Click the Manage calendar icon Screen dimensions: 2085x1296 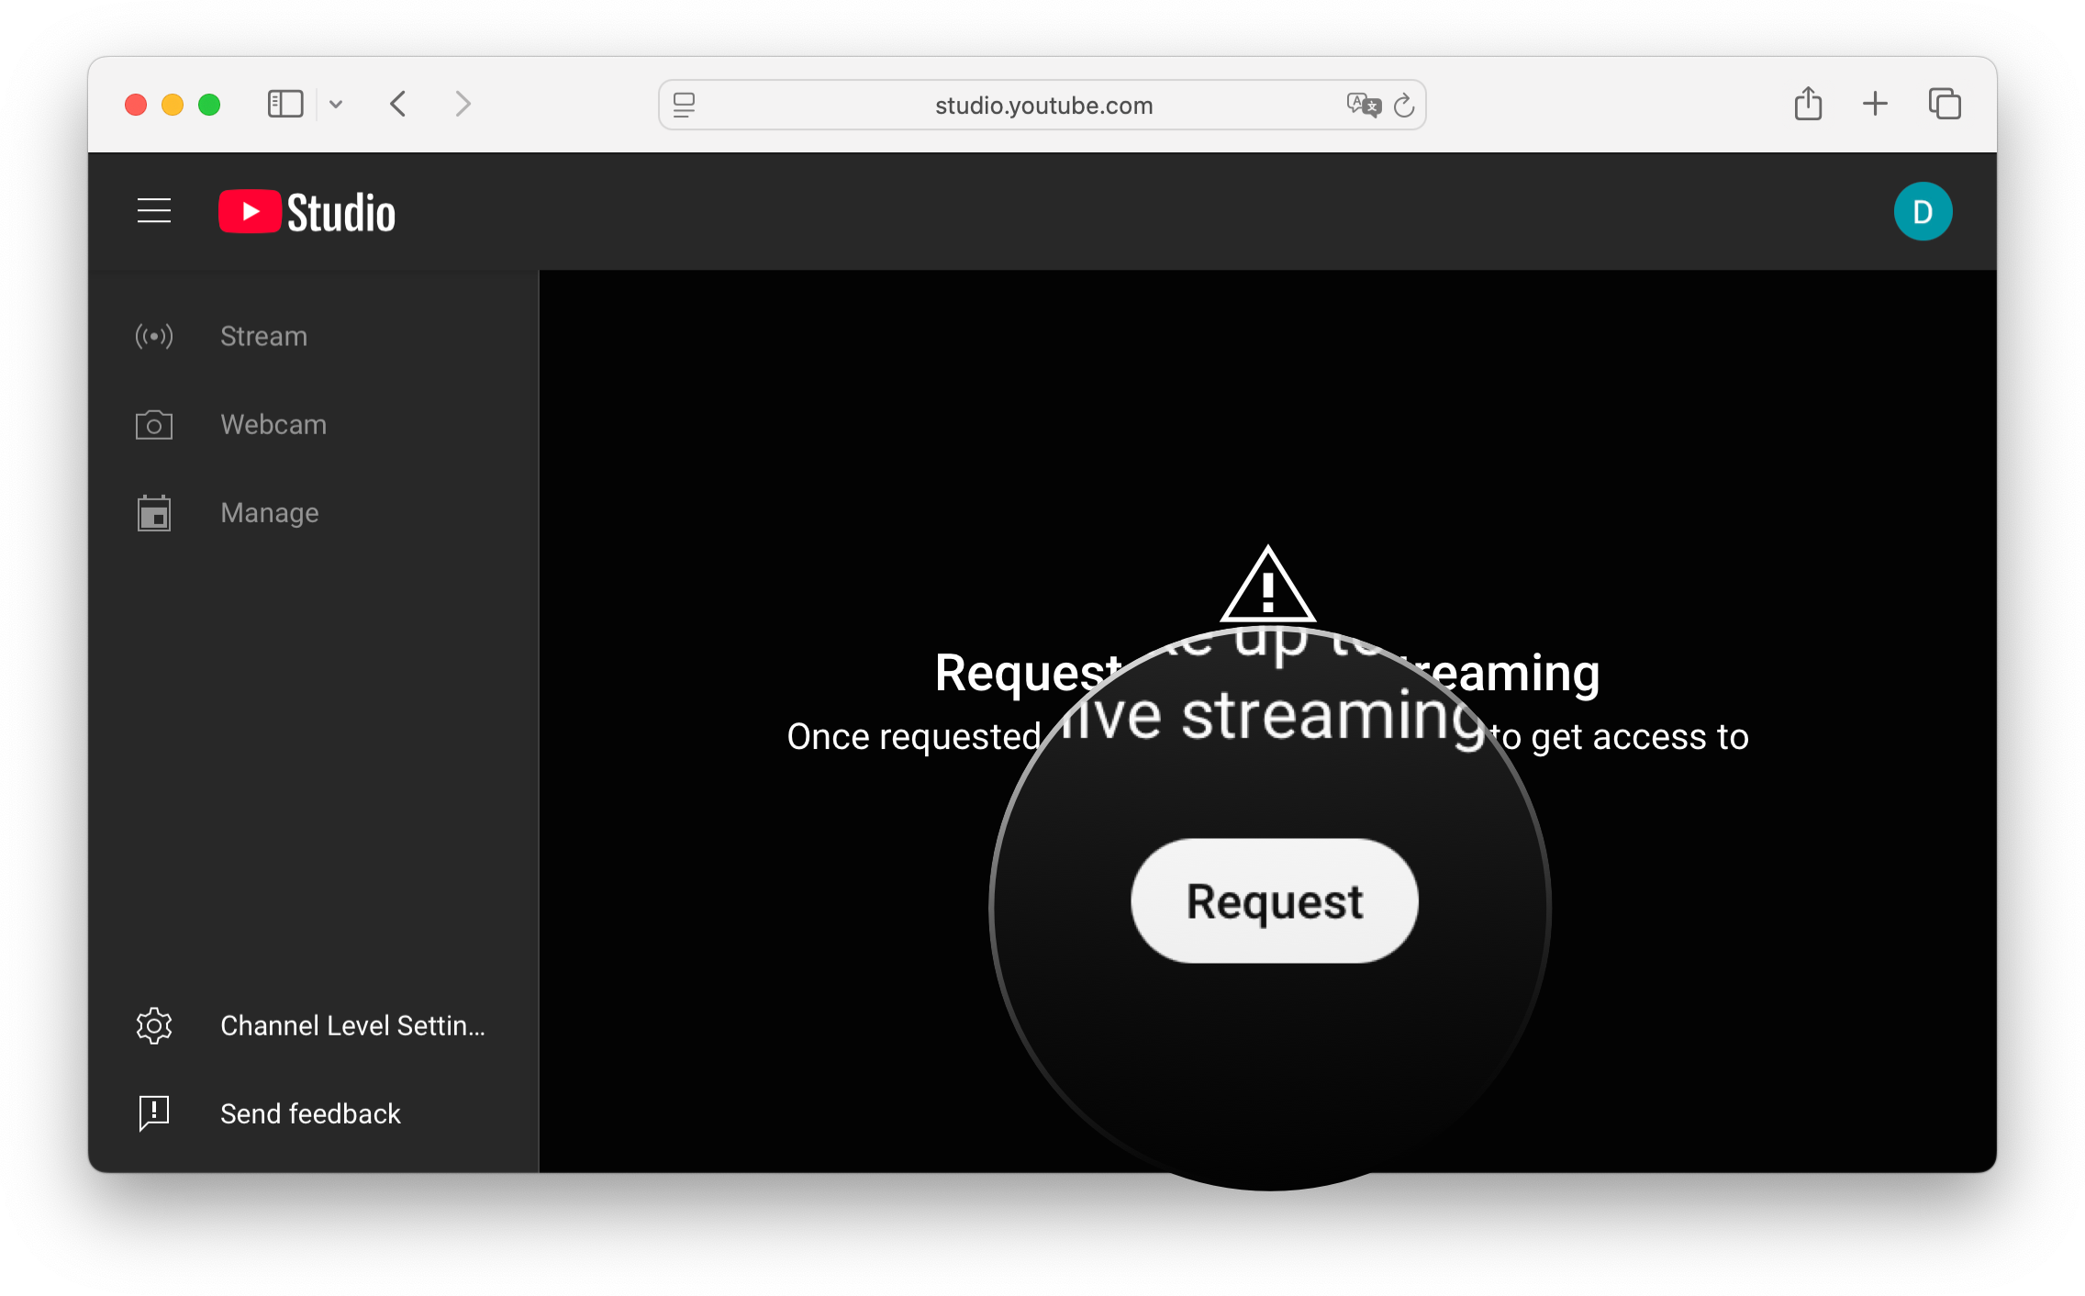[x=153, y=512]
